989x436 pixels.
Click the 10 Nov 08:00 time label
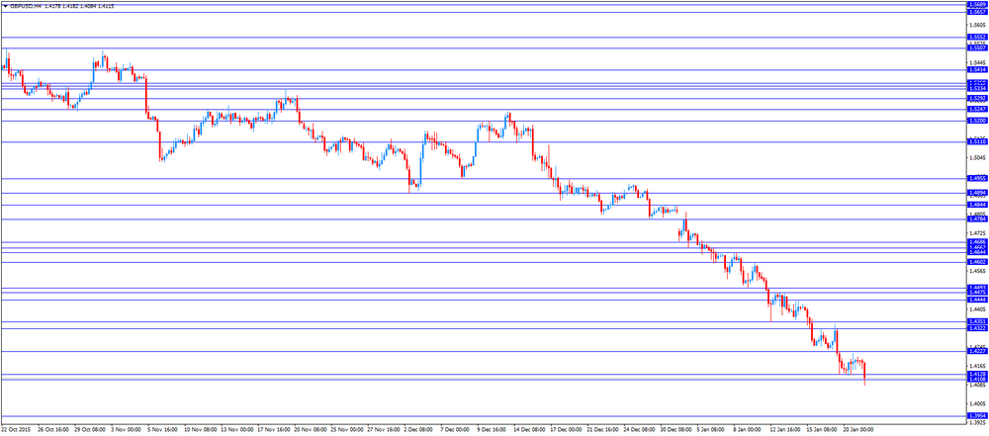[x=199, y=428]
